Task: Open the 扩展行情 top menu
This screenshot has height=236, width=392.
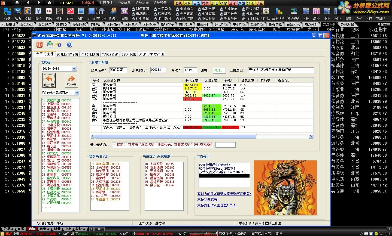Action: pos(106,3)
